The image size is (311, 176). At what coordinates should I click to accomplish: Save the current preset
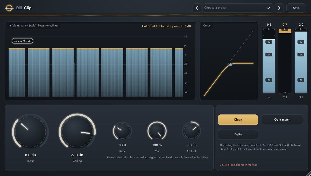pyautogui.click(x=296, y=8)
